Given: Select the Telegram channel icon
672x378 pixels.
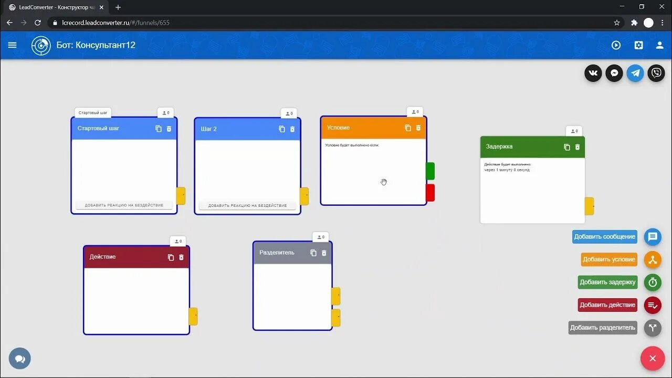Looking at the screenshot, I should 635,73.
